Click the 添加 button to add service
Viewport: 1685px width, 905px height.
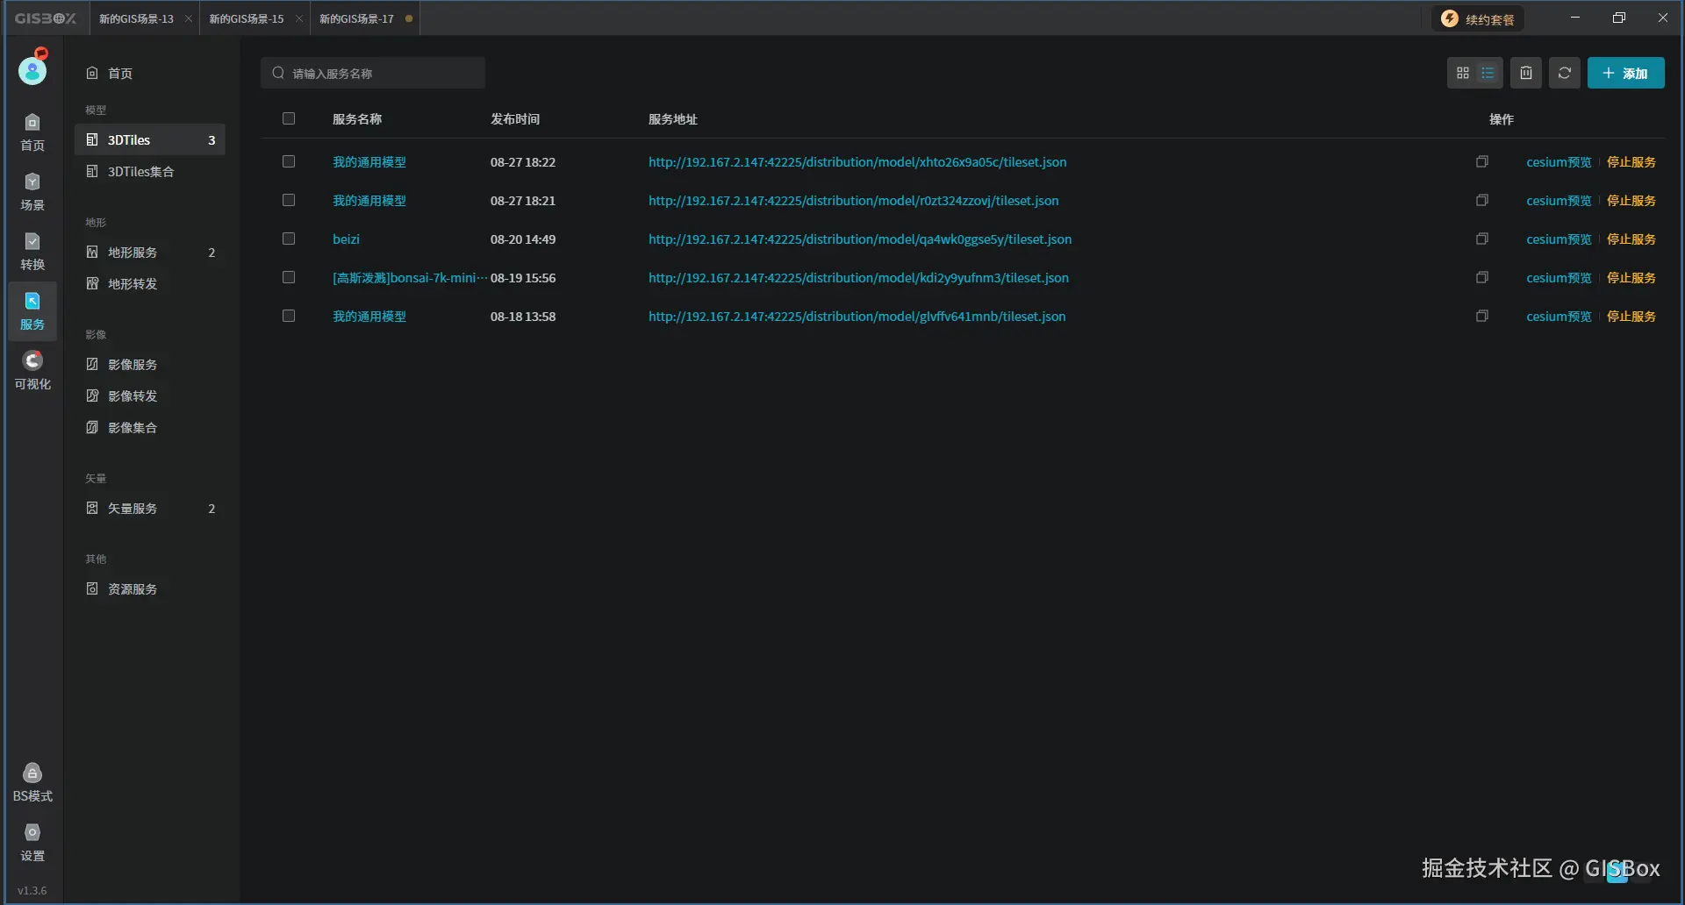click(x=1626, y=73)
